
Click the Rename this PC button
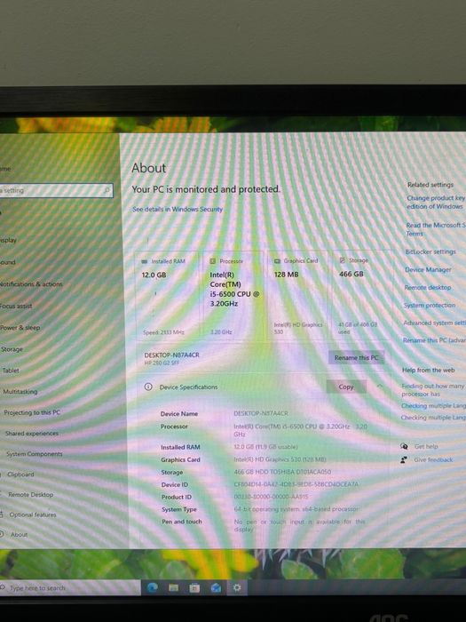click(x=356, y=357)
